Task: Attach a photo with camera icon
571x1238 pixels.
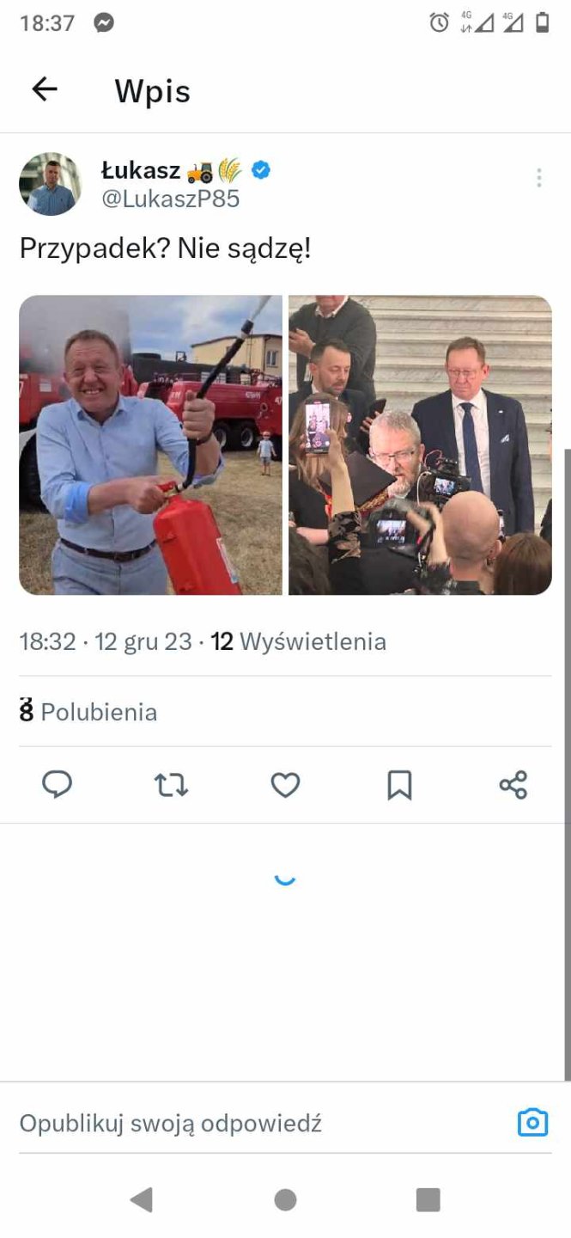Action: click(532, 1122)
